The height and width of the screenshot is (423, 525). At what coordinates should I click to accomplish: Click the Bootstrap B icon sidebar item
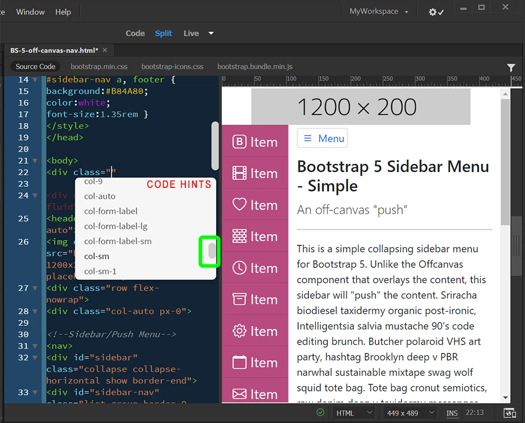pyautogui.click(x=255, y=142)
